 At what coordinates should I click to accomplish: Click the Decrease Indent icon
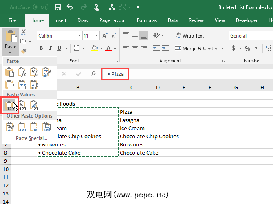tap(156, 48)
